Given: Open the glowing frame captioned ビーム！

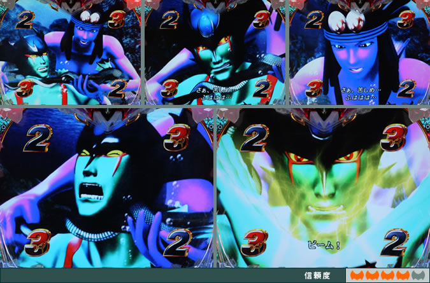Looking at the screenshot, I should [x=324, y=188].
